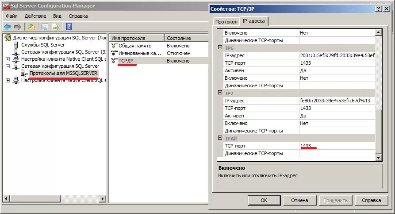
Task: Select the Общая память protocol row
Action: pos(159,46)
